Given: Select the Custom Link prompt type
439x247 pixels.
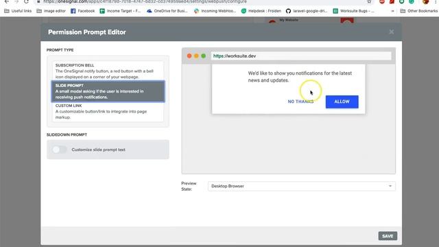Looking at the screenshot, I should pos(108,111).
